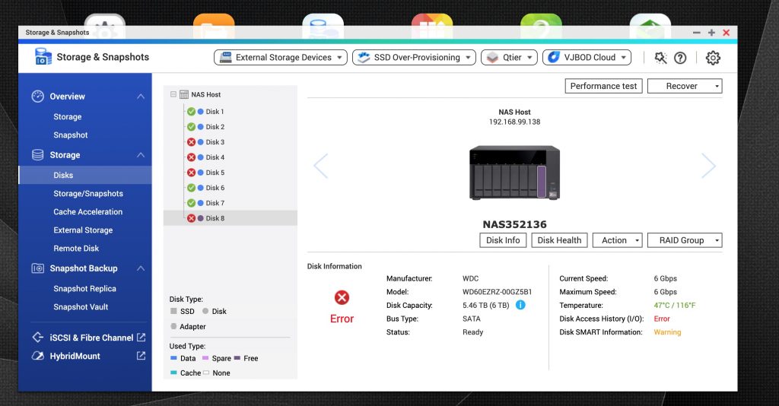Screen dimensions: 779x406
Task: Open the Recover dropdown
Action: click(685, 86)
